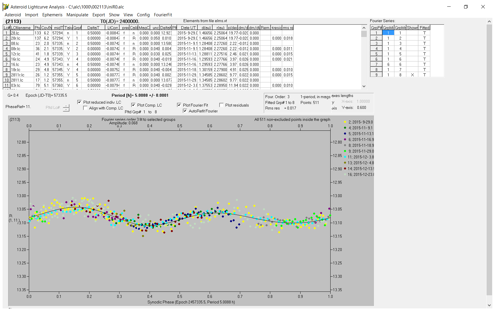Click the X in Shown column, row 9
This screenshot has width=495, height=311.
click(x=412, y=75)
